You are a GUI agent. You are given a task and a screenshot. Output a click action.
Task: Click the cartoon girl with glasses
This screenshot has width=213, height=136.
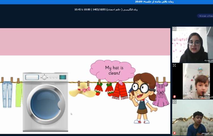tap(143, 98)
